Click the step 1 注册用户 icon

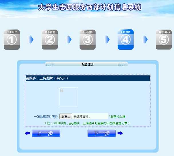coord(12,40)
